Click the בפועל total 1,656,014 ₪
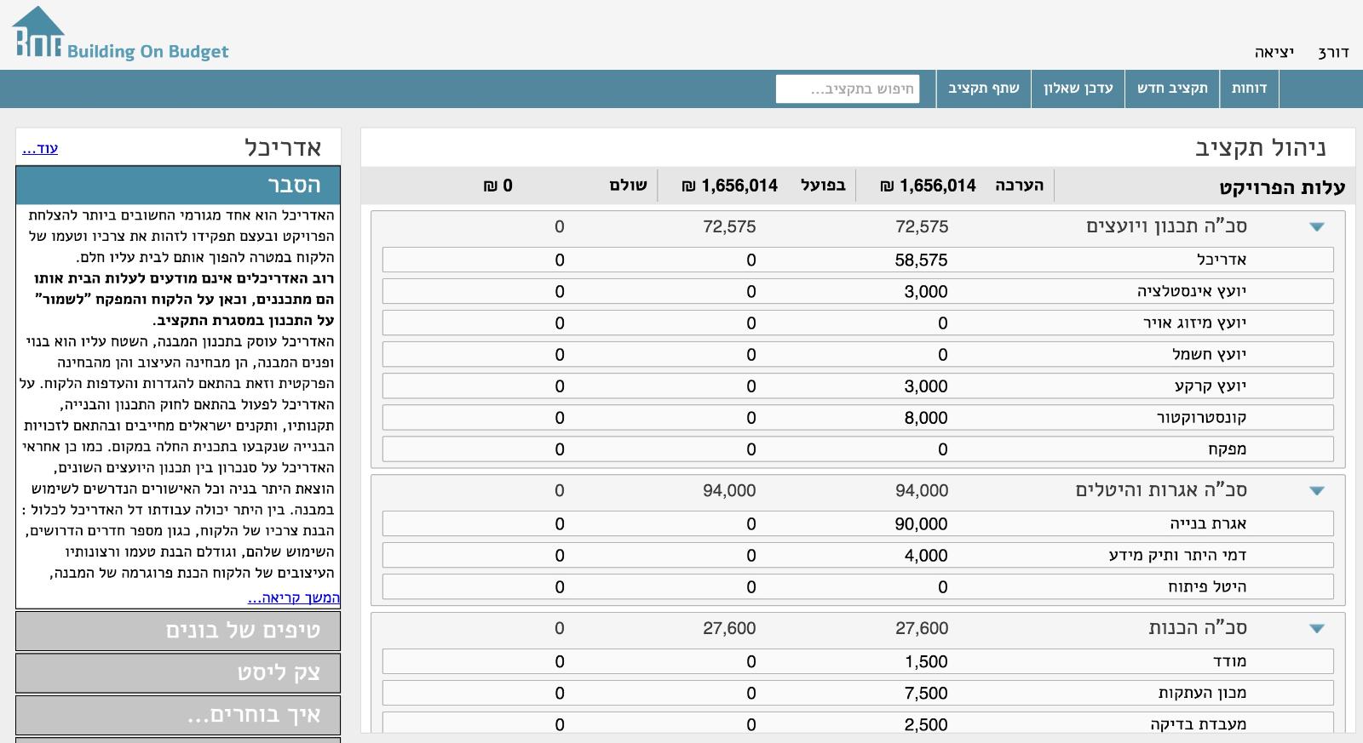1363x743 pixels. click(x=730, y=186)
